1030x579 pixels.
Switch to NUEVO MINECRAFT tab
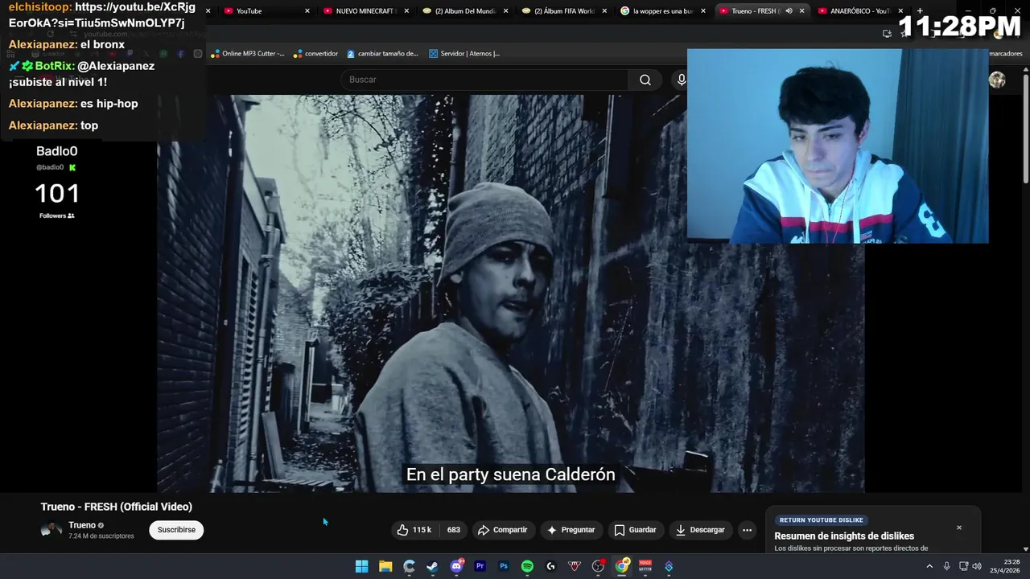point(366,11)
